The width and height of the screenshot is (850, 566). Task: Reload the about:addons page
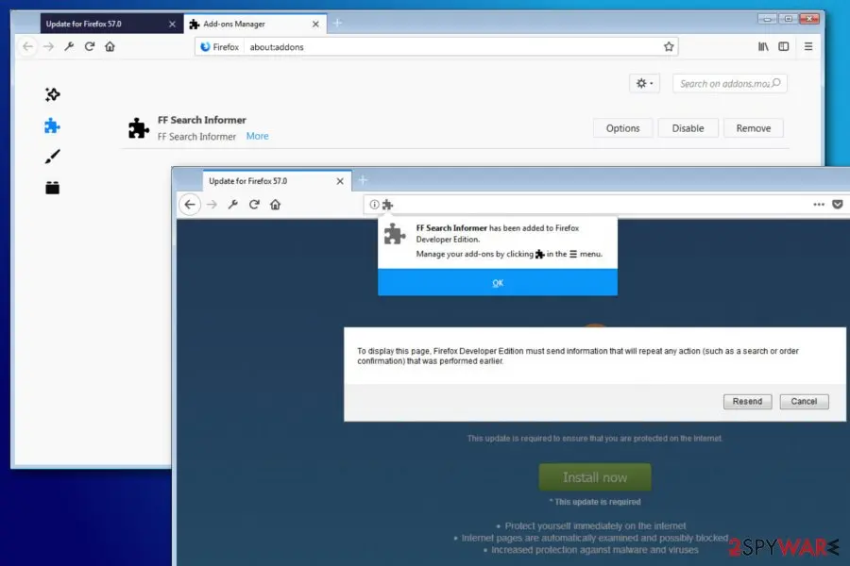tap(90, 46)
